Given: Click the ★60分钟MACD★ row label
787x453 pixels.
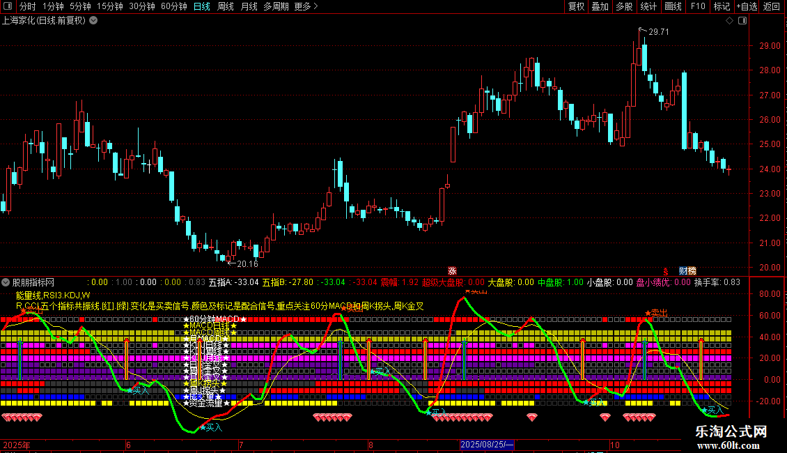Looking at the screenshot, I should pyautogui.click(x=215, y=319).
